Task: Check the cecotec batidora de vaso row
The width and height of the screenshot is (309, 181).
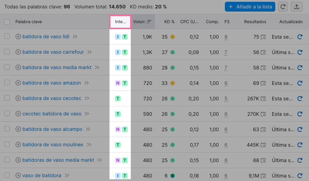Action: pos(7,113)
